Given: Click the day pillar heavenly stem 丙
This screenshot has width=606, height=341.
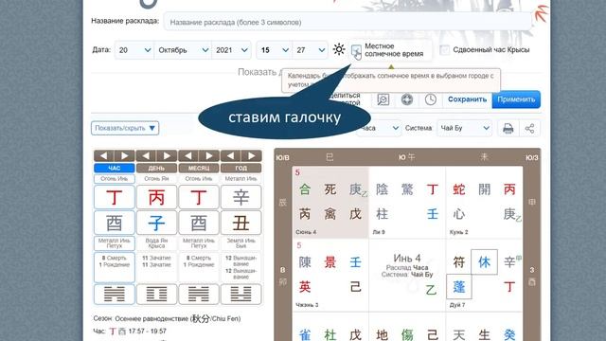Looking at the screenshot, I should click(156, 197).
